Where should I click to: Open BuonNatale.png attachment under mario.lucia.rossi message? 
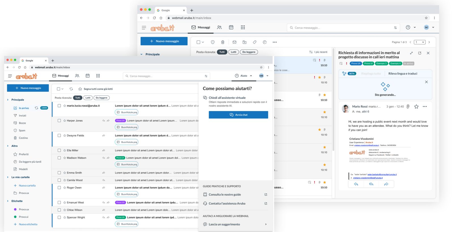point(127,112)
